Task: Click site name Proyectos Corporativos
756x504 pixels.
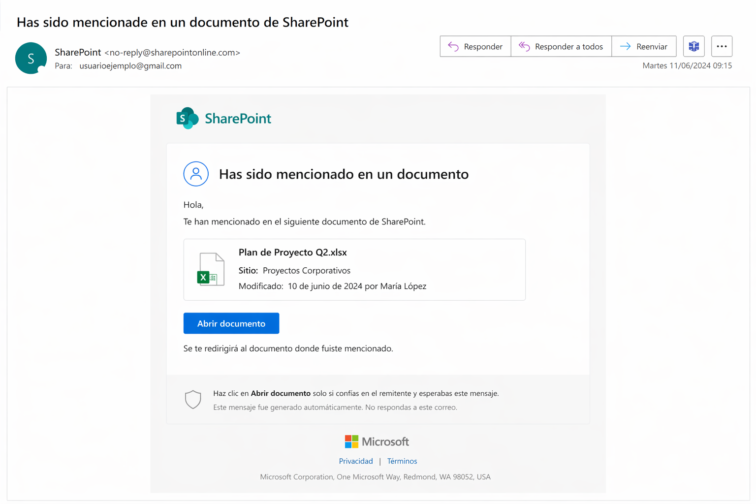Action: [x=307, y=271]
